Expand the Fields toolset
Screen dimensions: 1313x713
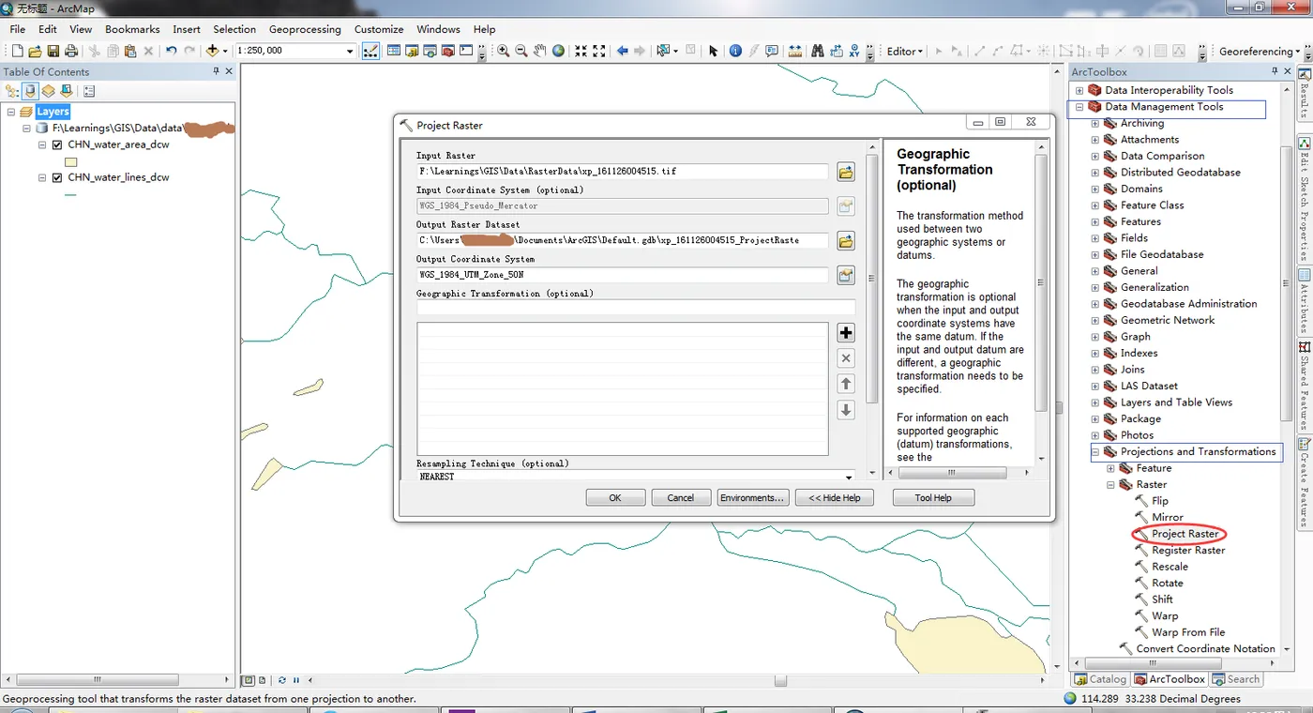(1094, 238)
